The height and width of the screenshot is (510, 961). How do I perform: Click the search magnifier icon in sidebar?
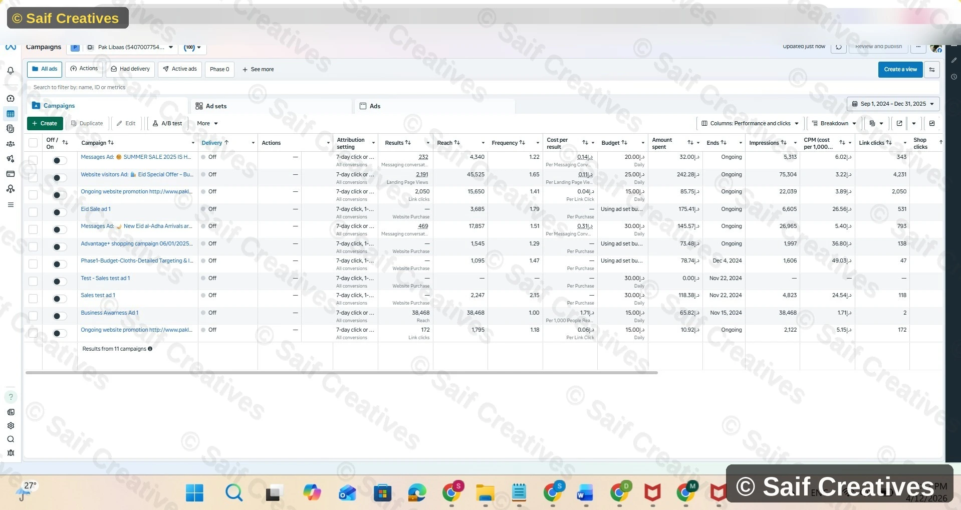point(11,439)
